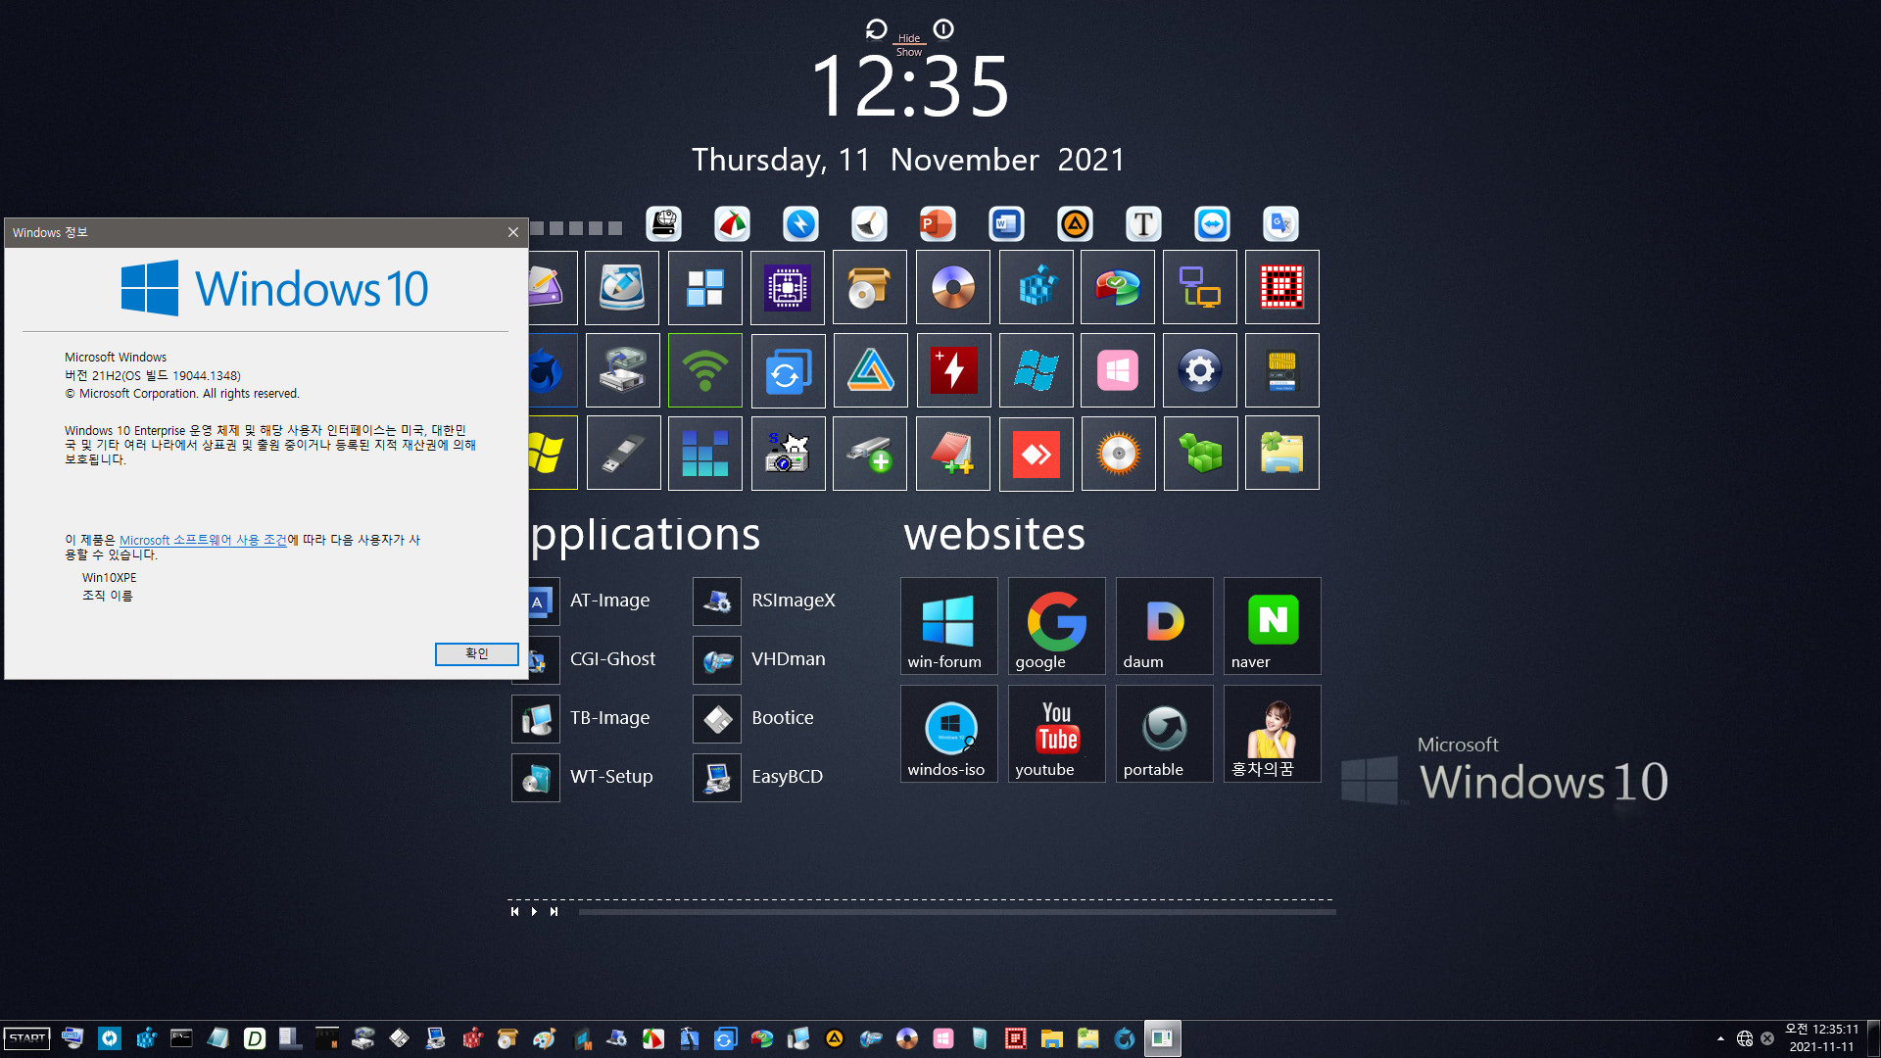The image size is (1881, 1058).
Task: Open the youtube website tile
Action: click(1057, 734)
